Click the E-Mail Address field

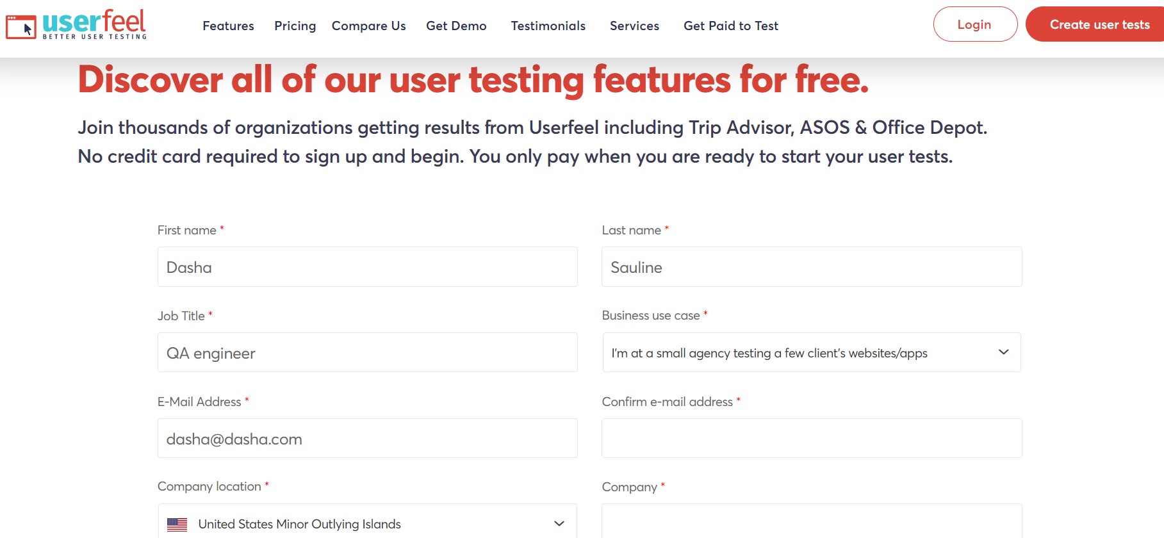pos(368,438)
